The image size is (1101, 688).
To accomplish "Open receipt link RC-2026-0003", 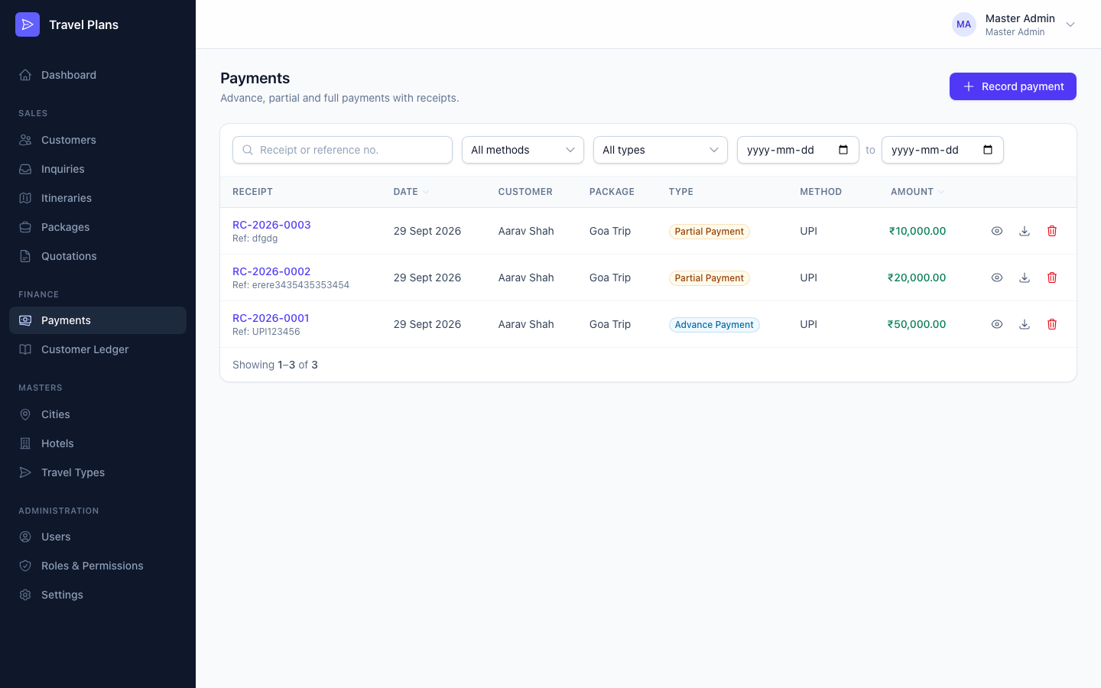I will point(271,225).
